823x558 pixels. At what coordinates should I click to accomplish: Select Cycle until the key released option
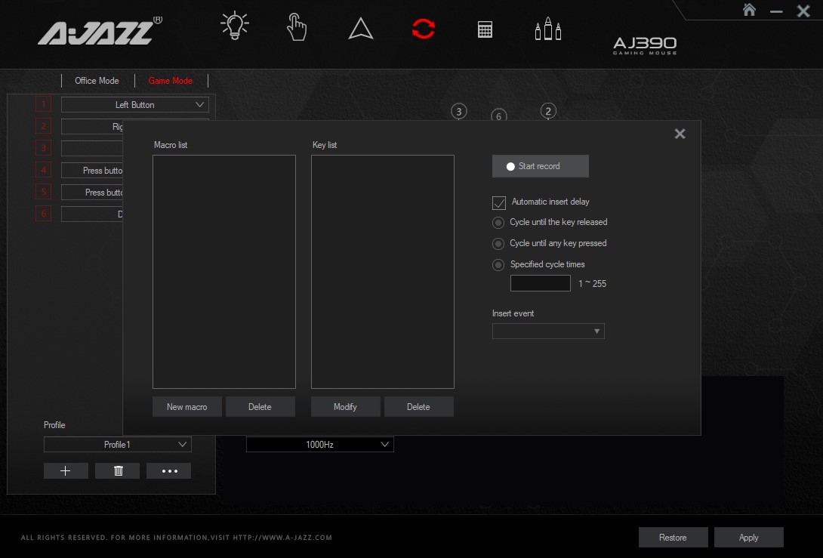[498, 222]
